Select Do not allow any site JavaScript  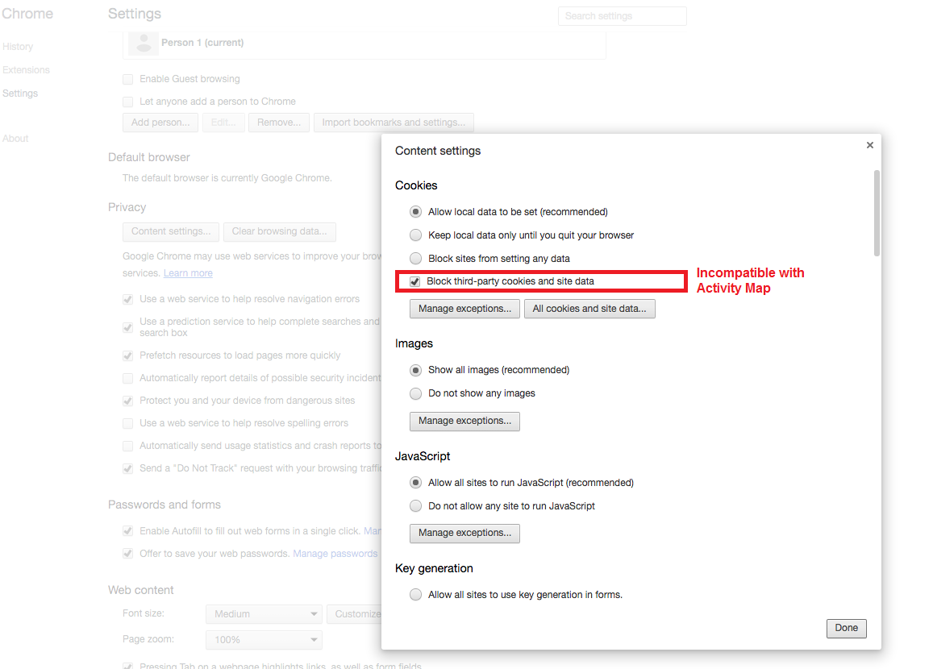[x=415, y=506]
